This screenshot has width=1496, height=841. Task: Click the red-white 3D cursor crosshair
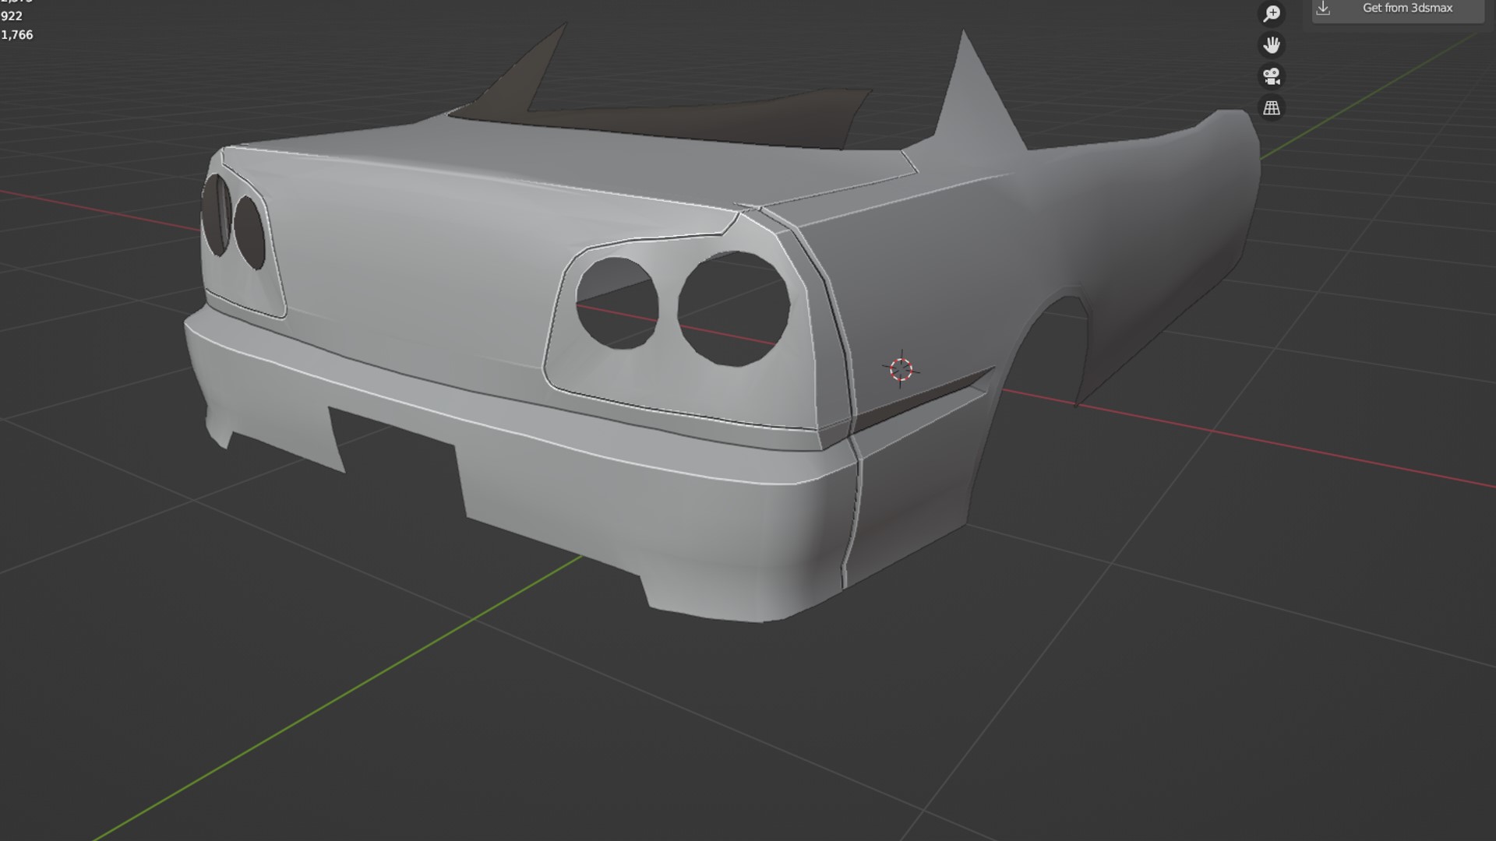click(901, 369)
